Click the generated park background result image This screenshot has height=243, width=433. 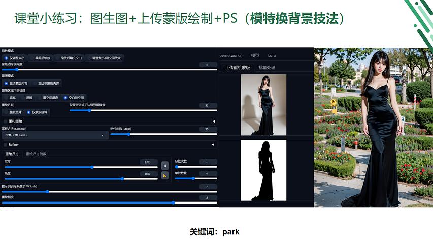pyautogui.click(x=373, y=127)
